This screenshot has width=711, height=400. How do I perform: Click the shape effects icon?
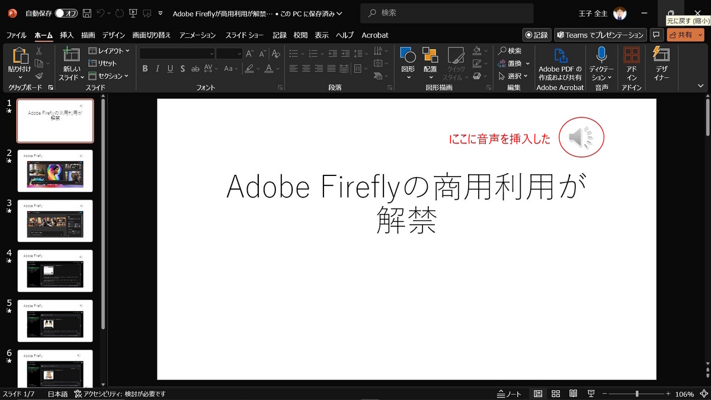point(478,76)
